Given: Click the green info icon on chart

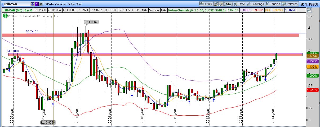Looking at the screenshot, I should coord(5,16).
